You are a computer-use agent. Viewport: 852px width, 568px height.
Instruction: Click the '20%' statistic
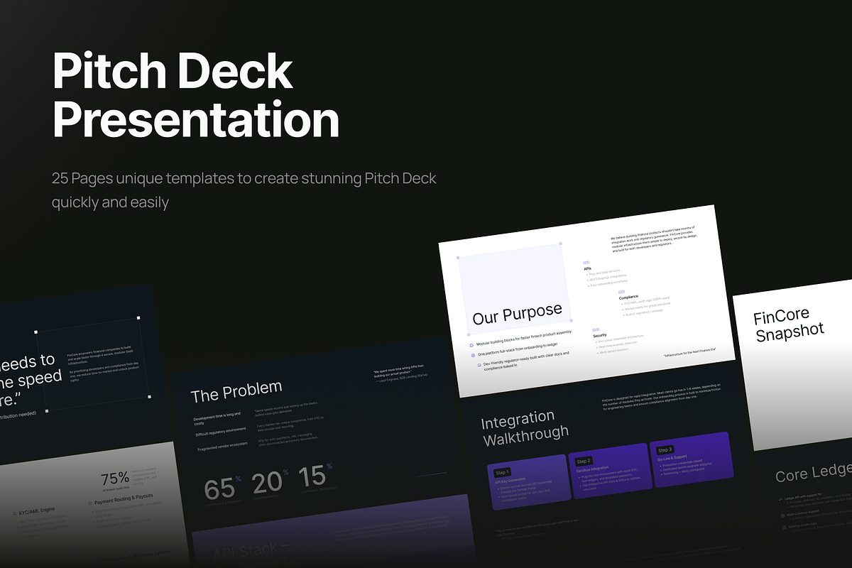point(271,481)
